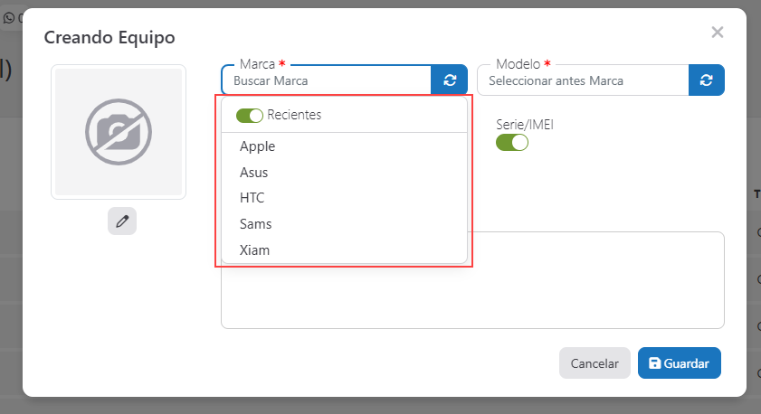This screenshot has width=761, height=414.
Task: Pick HTC from the list
Action: [252, 198]
